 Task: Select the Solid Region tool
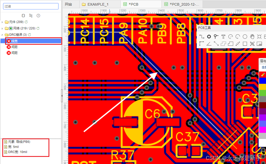tap(230, 44)
